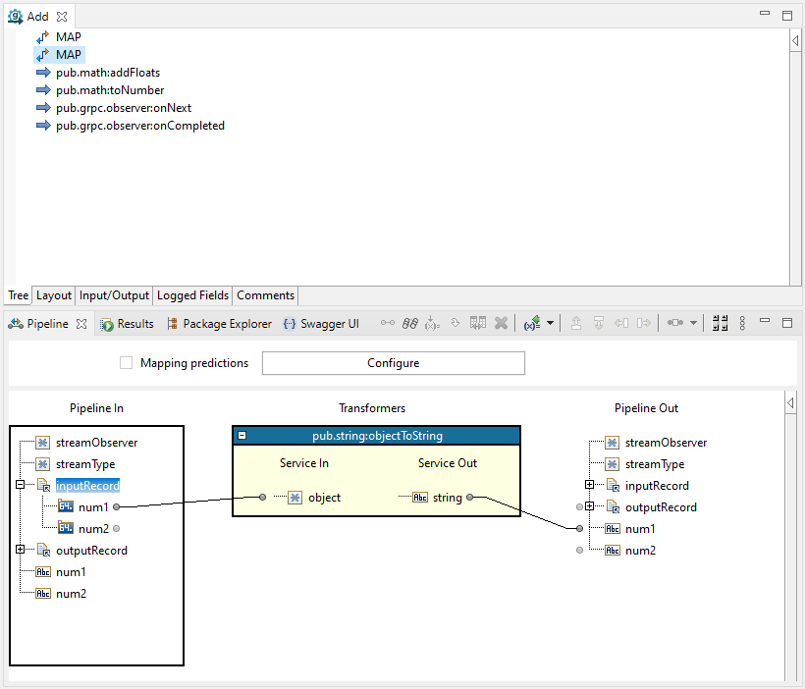
Task: Open the Swagger UI tab
Action: click(x=320, y=324)
